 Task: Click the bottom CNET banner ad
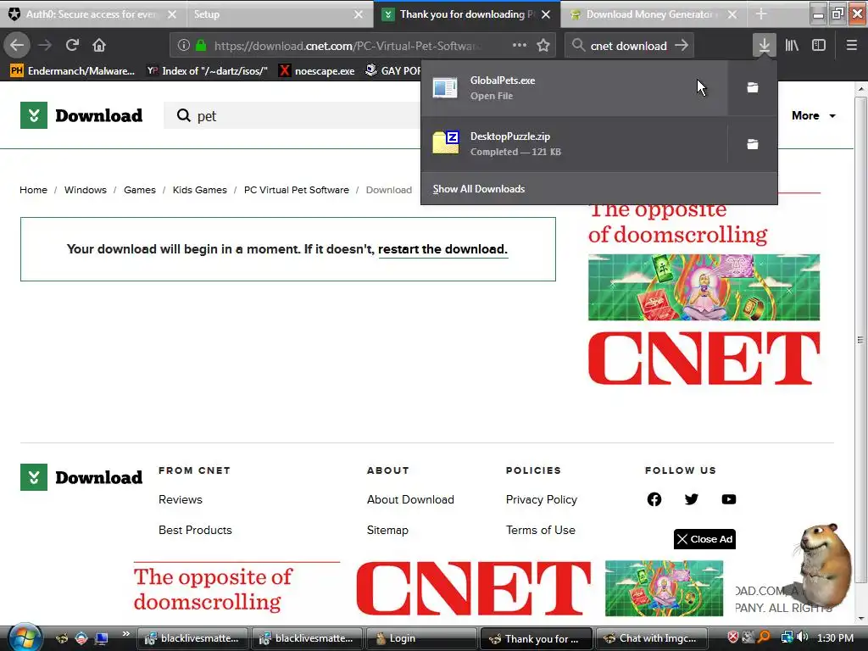coord(428,588)
